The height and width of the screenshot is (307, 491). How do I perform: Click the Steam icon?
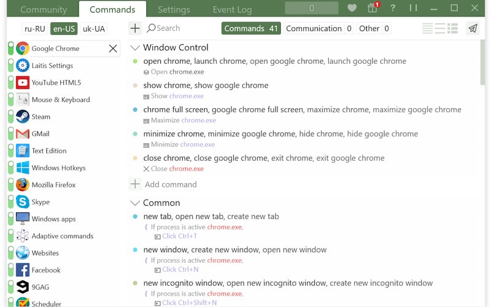pyautogui.click(x=23, y=117)
